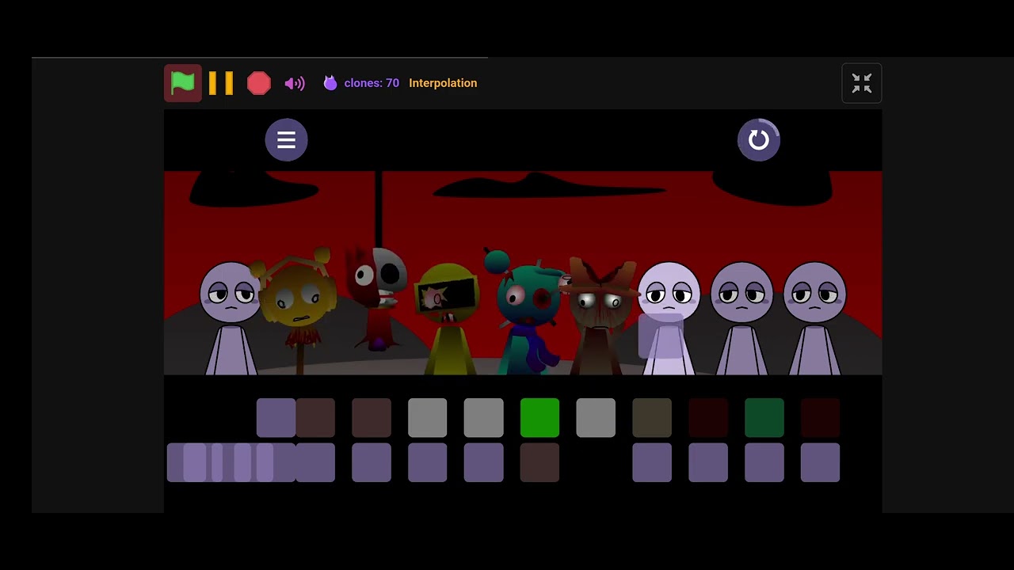
Task: Choose the olive-brown tile in the top row
Action: [x=652, y=418]
